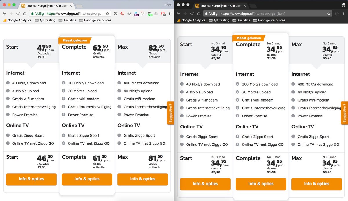Open the Analytics bookmark folder in left window
This screenshot has height=201, width=348.
point(67,20)
